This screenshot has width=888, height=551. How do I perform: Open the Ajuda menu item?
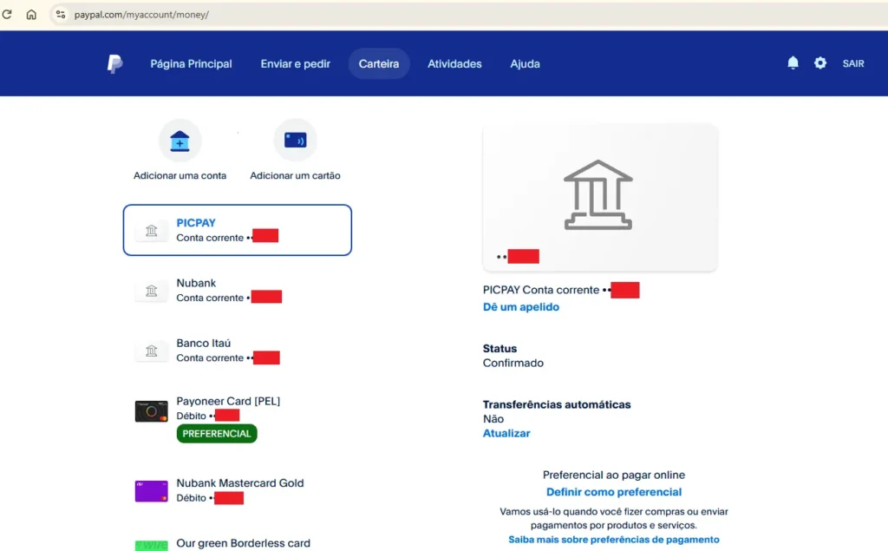pyautogui.click(x=525, y=63)
